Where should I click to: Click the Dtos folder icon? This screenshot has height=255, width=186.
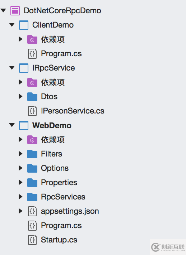point(32,97)
